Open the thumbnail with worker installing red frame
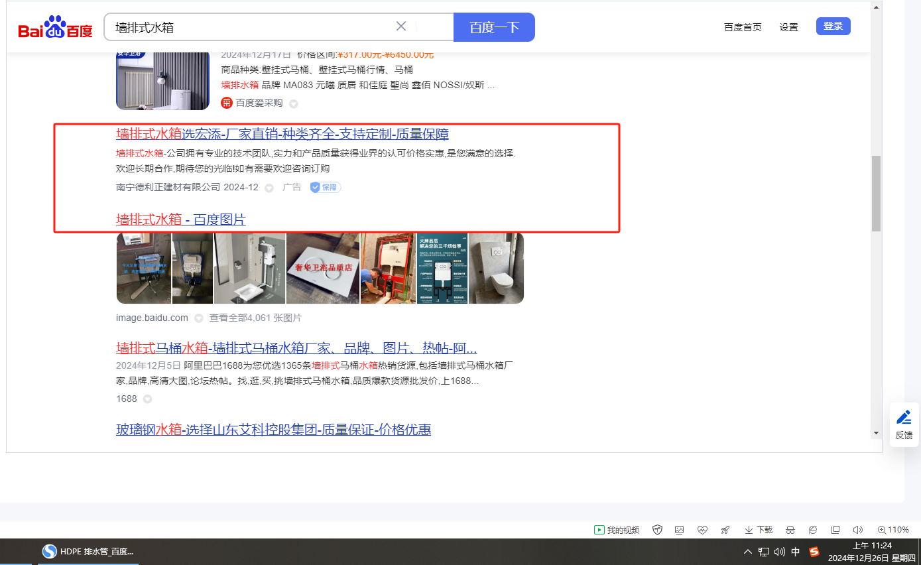Viewport: 921px width, 565px height. [x=388, y=268]
